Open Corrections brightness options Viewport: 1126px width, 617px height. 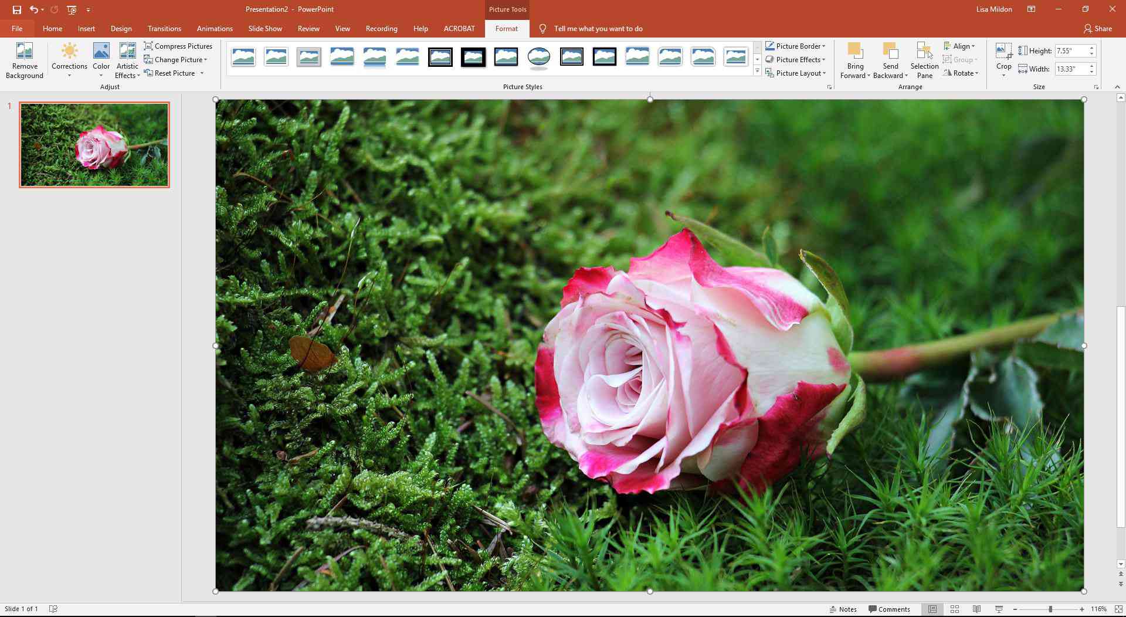tap(69, 60)
